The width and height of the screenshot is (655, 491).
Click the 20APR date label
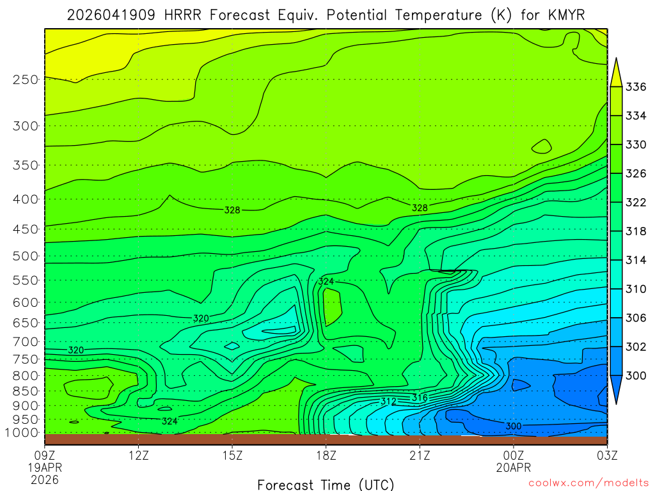514,467
